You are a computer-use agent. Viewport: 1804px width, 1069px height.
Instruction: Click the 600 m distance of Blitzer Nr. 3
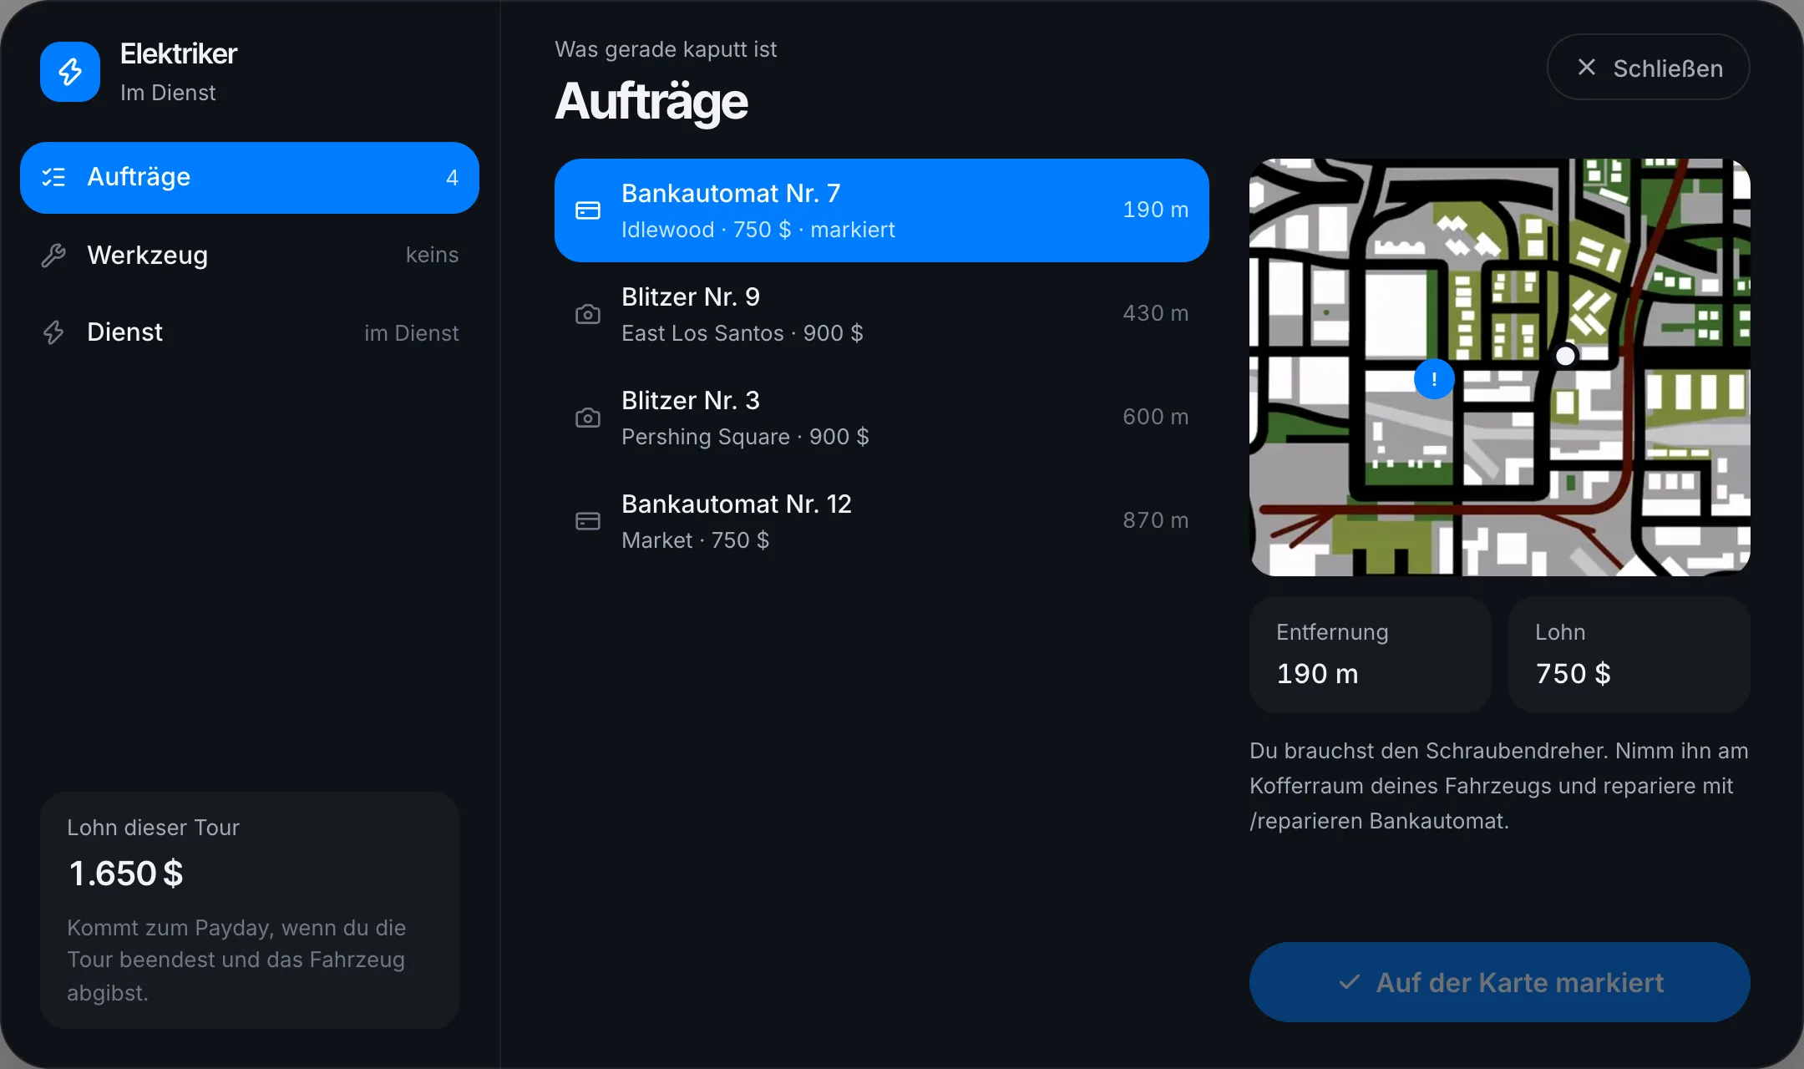(1155, 417)
